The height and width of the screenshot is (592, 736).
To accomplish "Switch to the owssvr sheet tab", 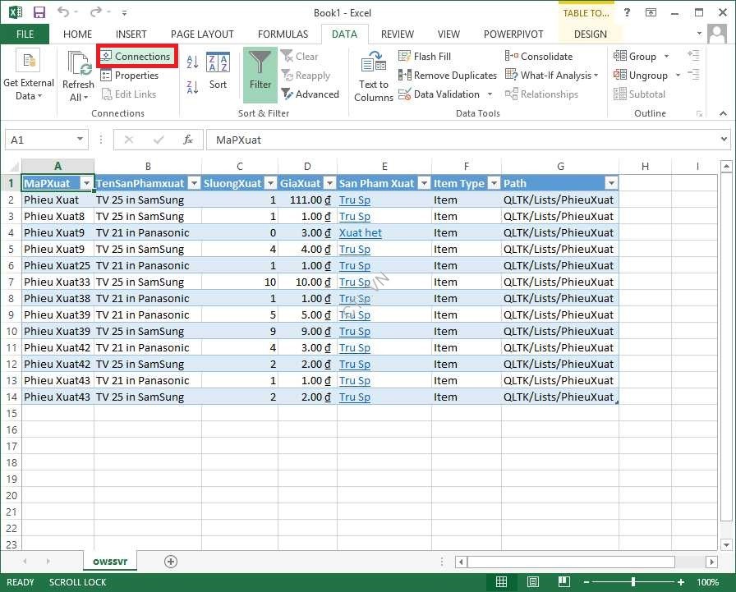I will [x=109, y=562].
